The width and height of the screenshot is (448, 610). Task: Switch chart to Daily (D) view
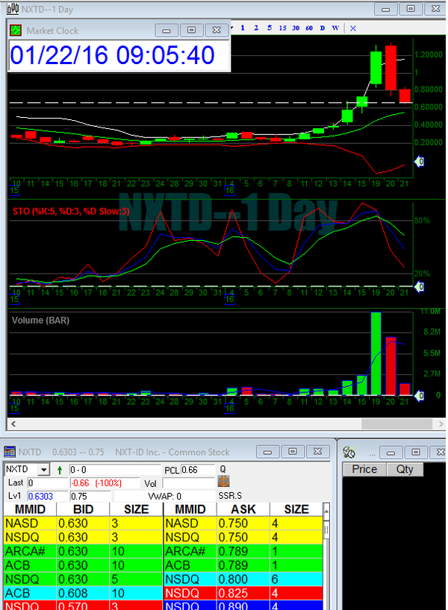(x=322, y=28)
